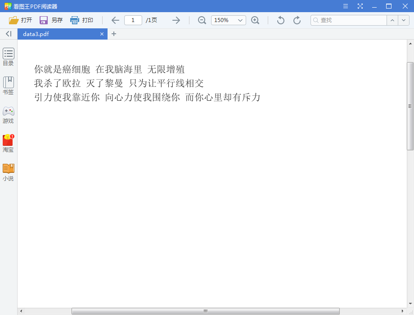Go to the next page arrow
The height and width of the screenshot is (315, 414).
176,20
